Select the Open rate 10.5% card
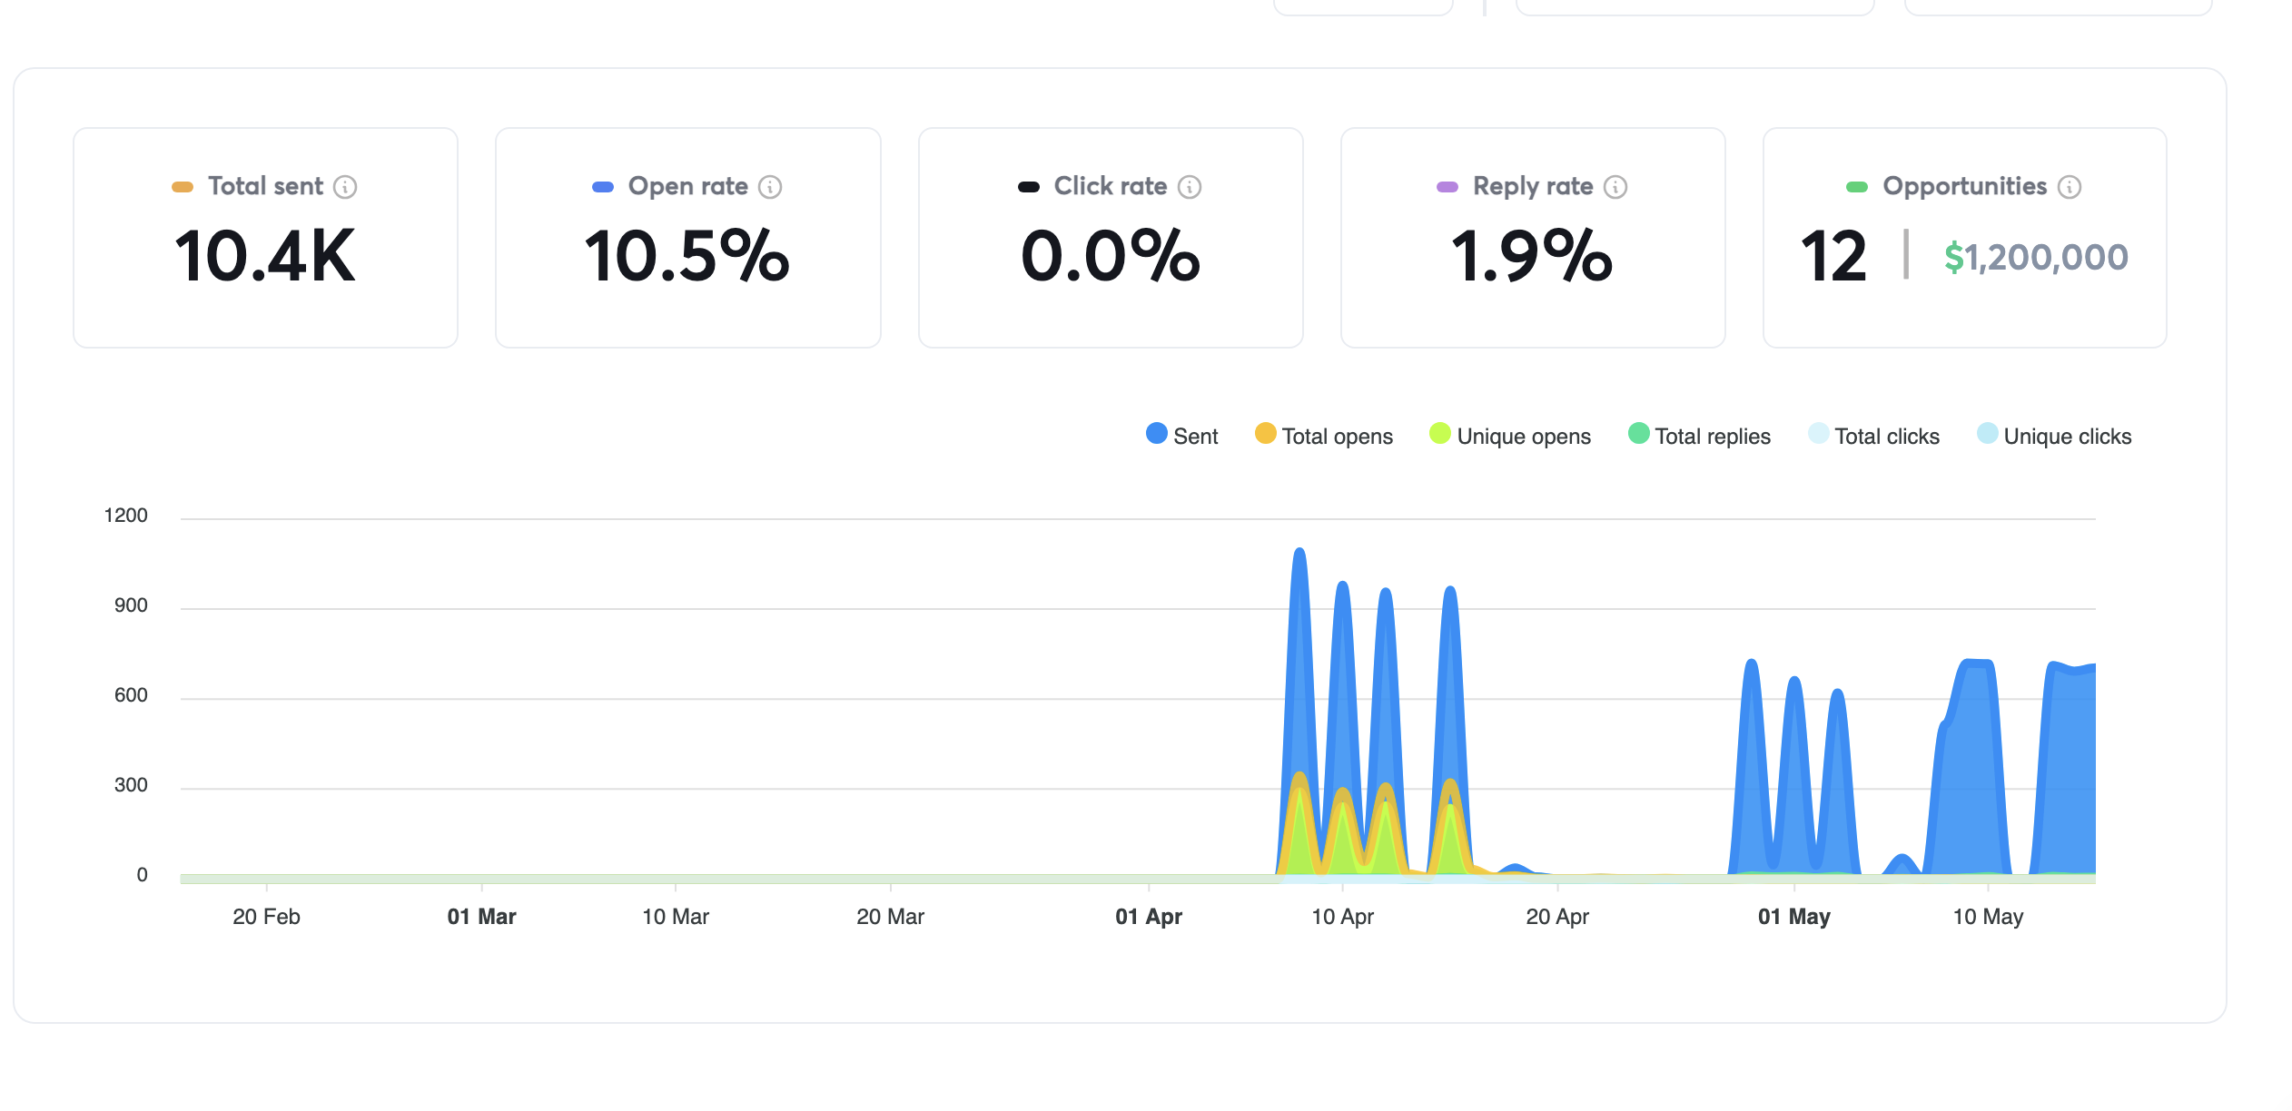 (687, 238)
